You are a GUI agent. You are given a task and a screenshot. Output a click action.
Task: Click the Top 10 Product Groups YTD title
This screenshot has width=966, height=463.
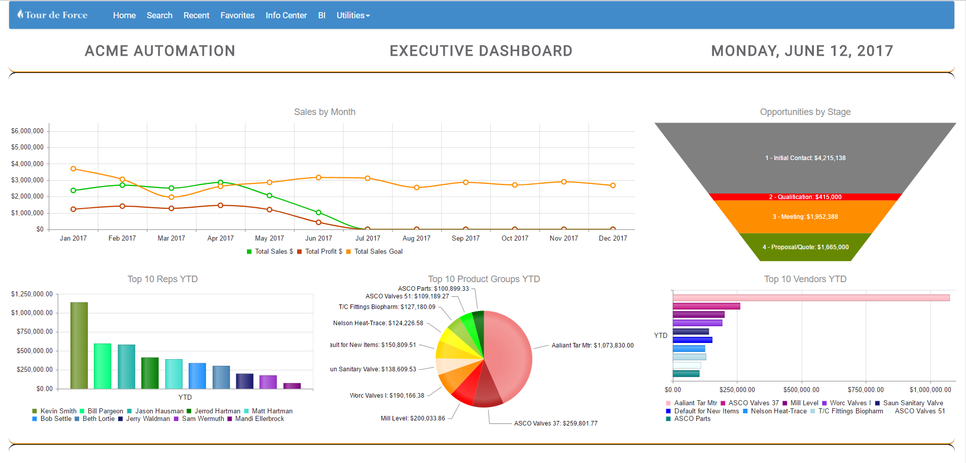[x=484, y=279]
